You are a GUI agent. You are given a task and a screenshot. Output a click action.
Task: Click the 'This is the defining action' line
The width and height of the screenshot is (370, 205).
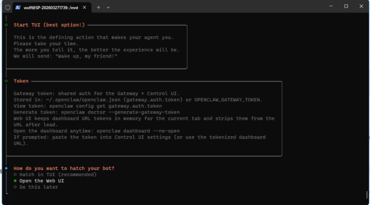(93, 37)
